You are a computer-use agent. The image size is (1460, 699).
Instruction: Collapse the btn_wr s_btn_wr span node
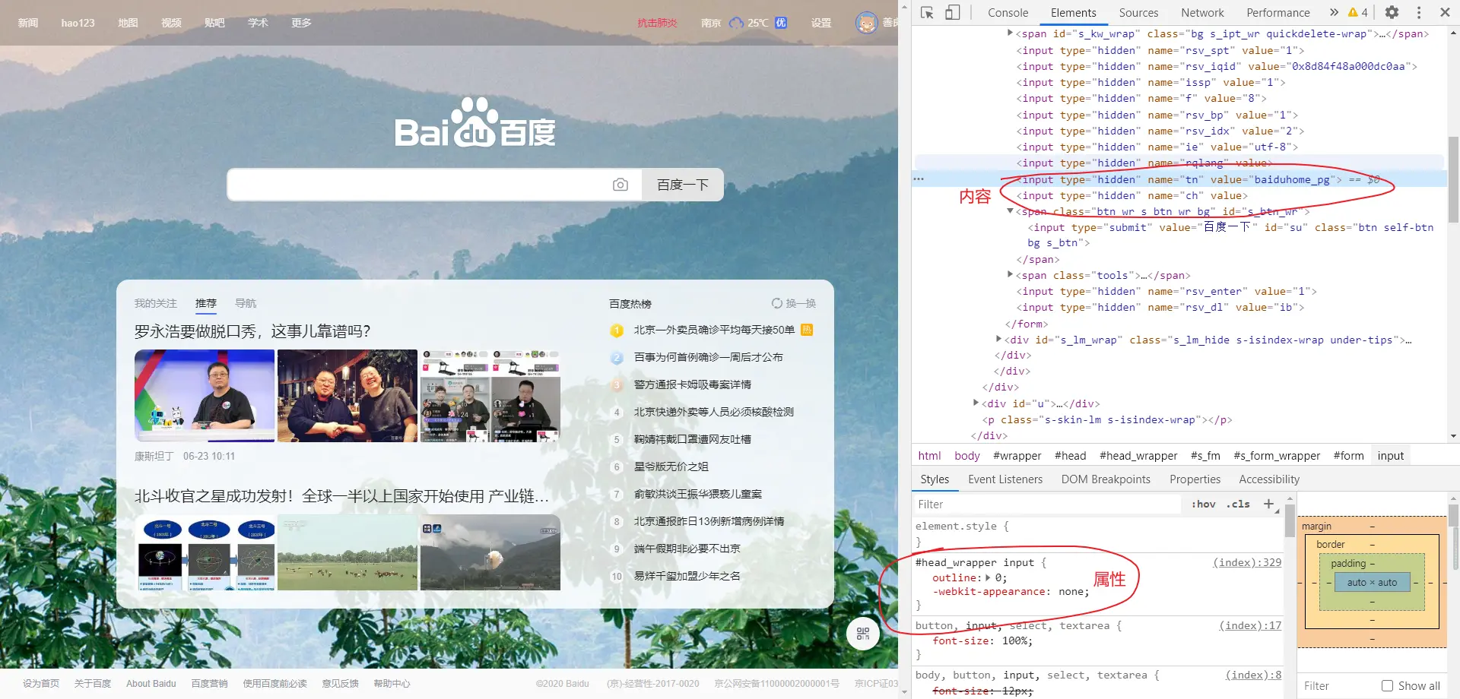(x=1010, y=211)
